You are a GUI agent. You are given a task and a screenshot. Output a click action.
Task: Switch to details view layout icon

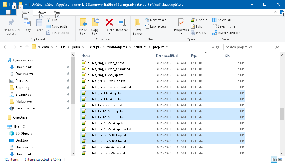tap(274, 159)
